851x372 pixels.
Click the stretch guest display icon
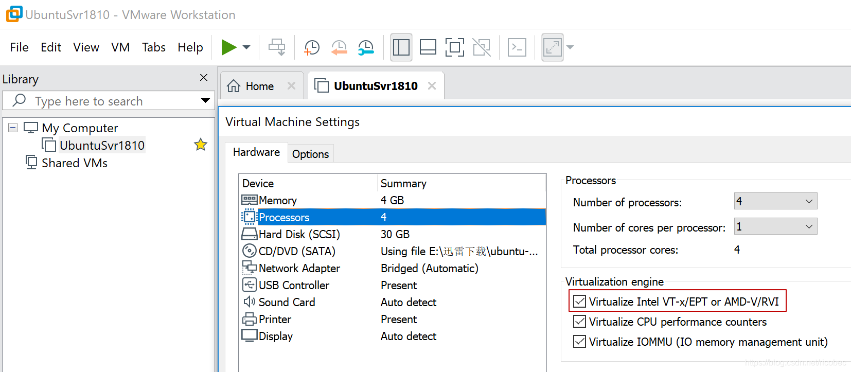coord(553,47)
